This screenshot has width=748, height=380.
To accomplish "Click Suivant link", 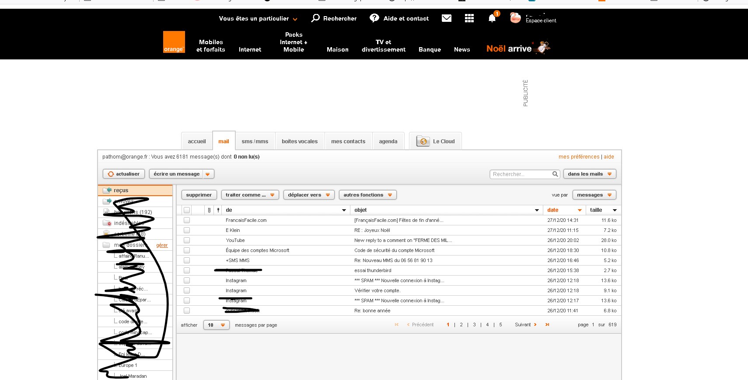I will 523,325.
